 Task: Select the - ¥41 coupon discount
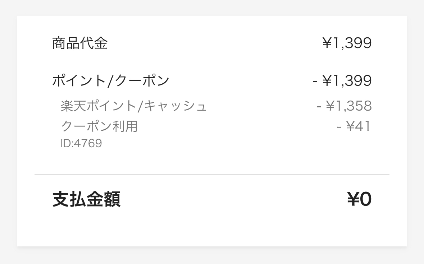click(x=354, y=126)
